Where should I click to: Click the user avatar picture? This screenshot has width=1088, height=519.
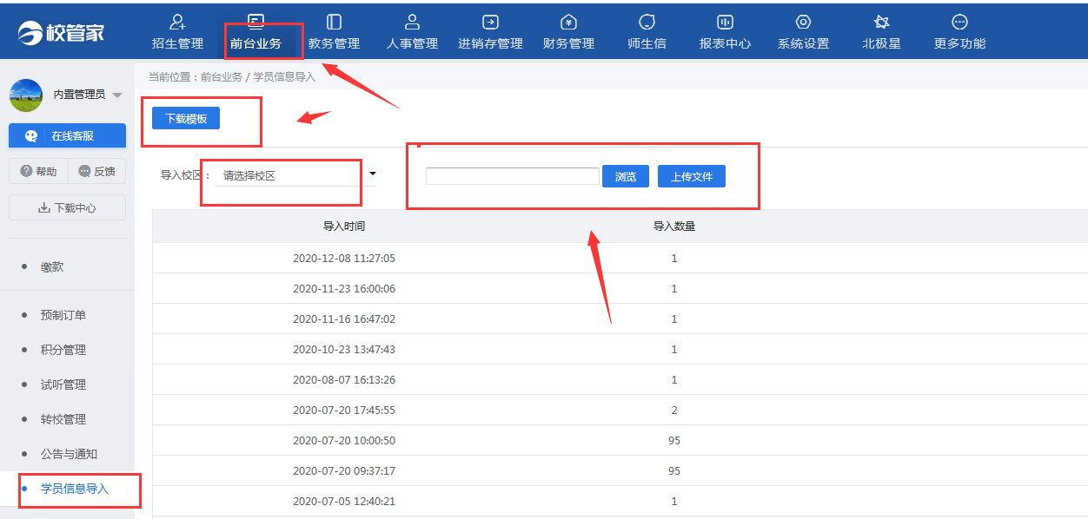pos(26,95)
